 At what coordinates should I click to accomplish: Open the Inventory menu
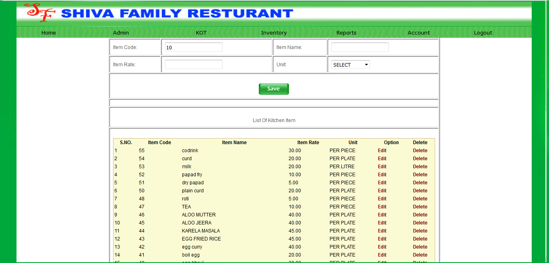tap(274, 33)
